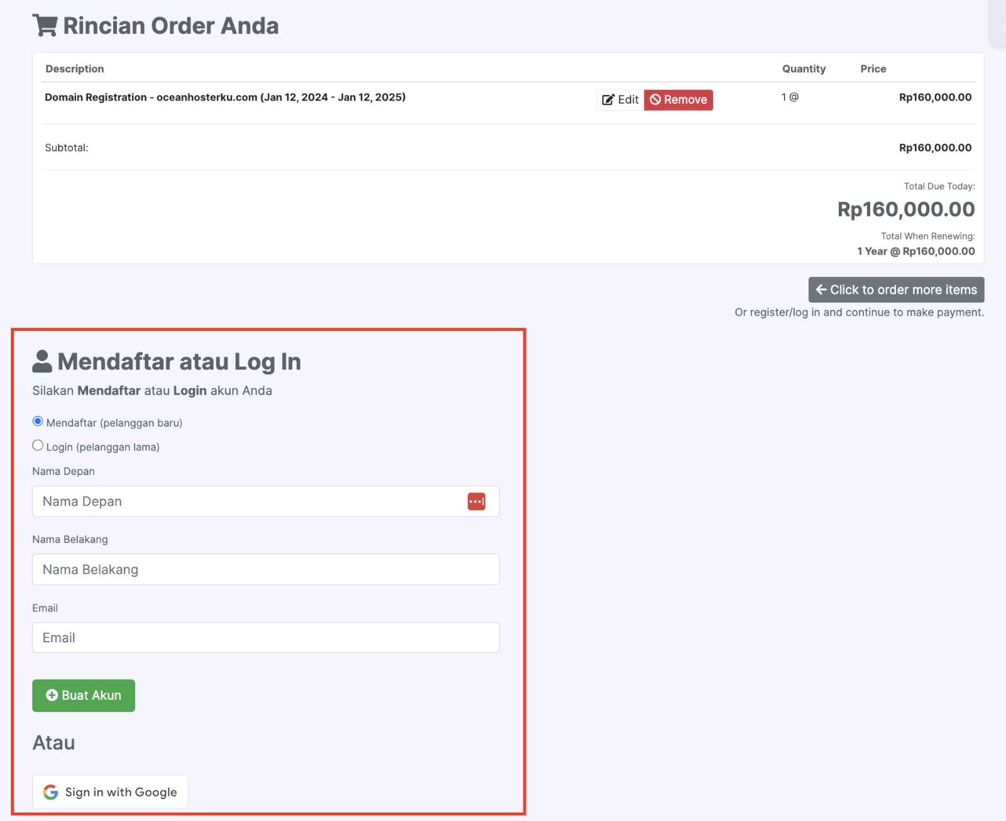The image size is (1006, 821).
Task: Click the shopping cart icon beside Rincian Order Anda
Action: [x=45, y=26]
